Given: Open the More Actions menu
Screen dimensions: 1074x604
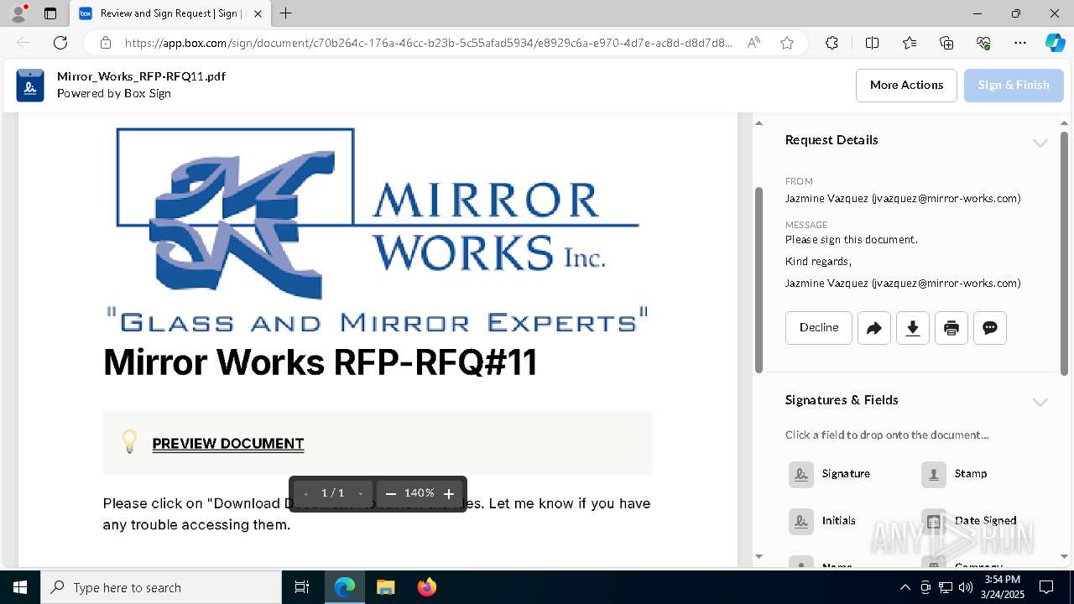Looking at the screenshot, I should click(906, 86).
